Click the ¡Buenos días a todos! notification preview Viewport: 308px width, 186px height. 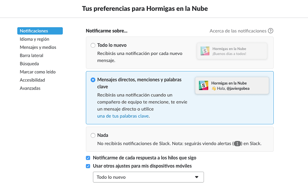click(232, 51)
